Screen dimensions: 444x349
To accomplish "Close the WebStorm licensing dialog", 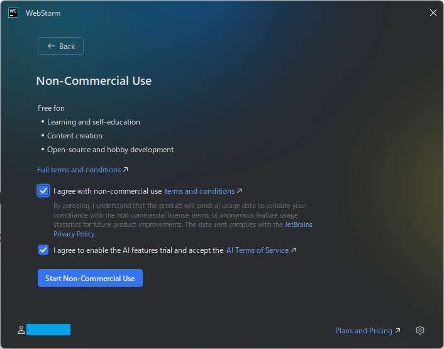I will pyautogui.click(x=433, y=13).
